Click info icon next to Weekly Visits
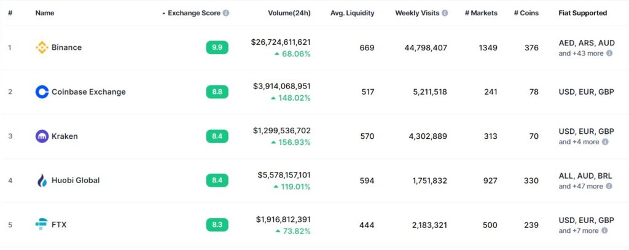This screenshot has width=629, height=250. [445, 13]
